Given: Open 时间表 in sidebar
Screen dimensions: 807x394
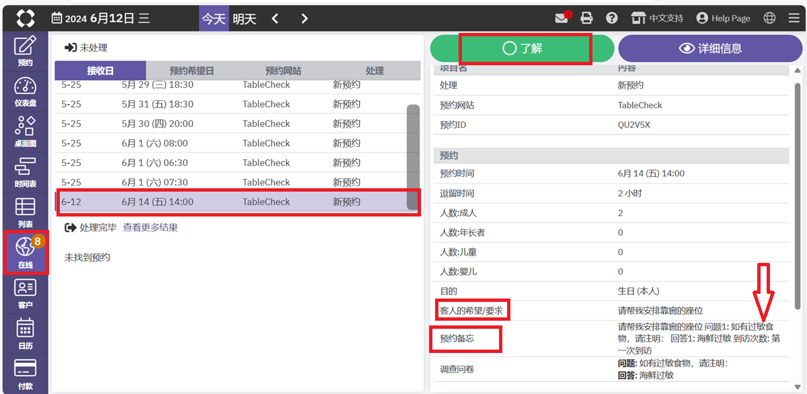Looking at the screenshot, I should coord(25,172).
